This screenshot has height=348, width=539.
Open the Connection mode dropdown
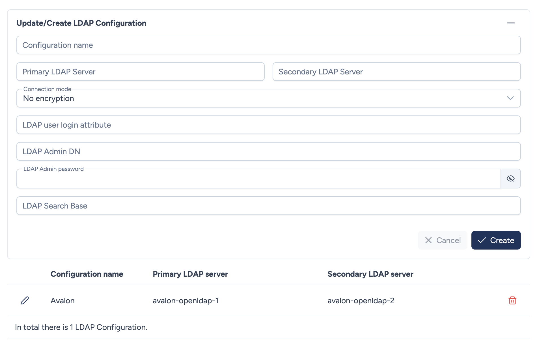(268, 98)
